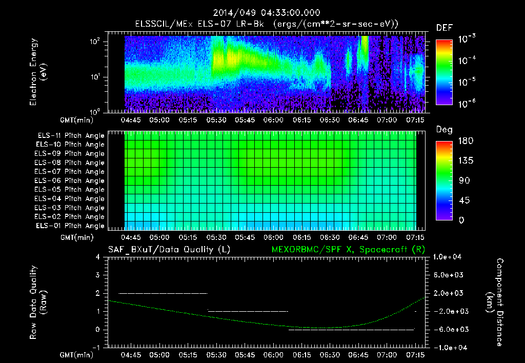
Task: Click the 06:00 tick label under the pitch angle panel
Action: (x=273, y=237)
